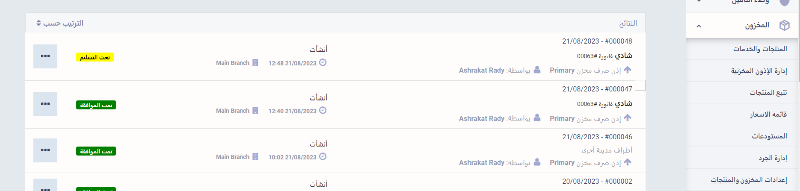This screenshot has width=800, height=191.
Task: Open the three-dots menu for voucher #000047
Action: [x=45, y=104]
